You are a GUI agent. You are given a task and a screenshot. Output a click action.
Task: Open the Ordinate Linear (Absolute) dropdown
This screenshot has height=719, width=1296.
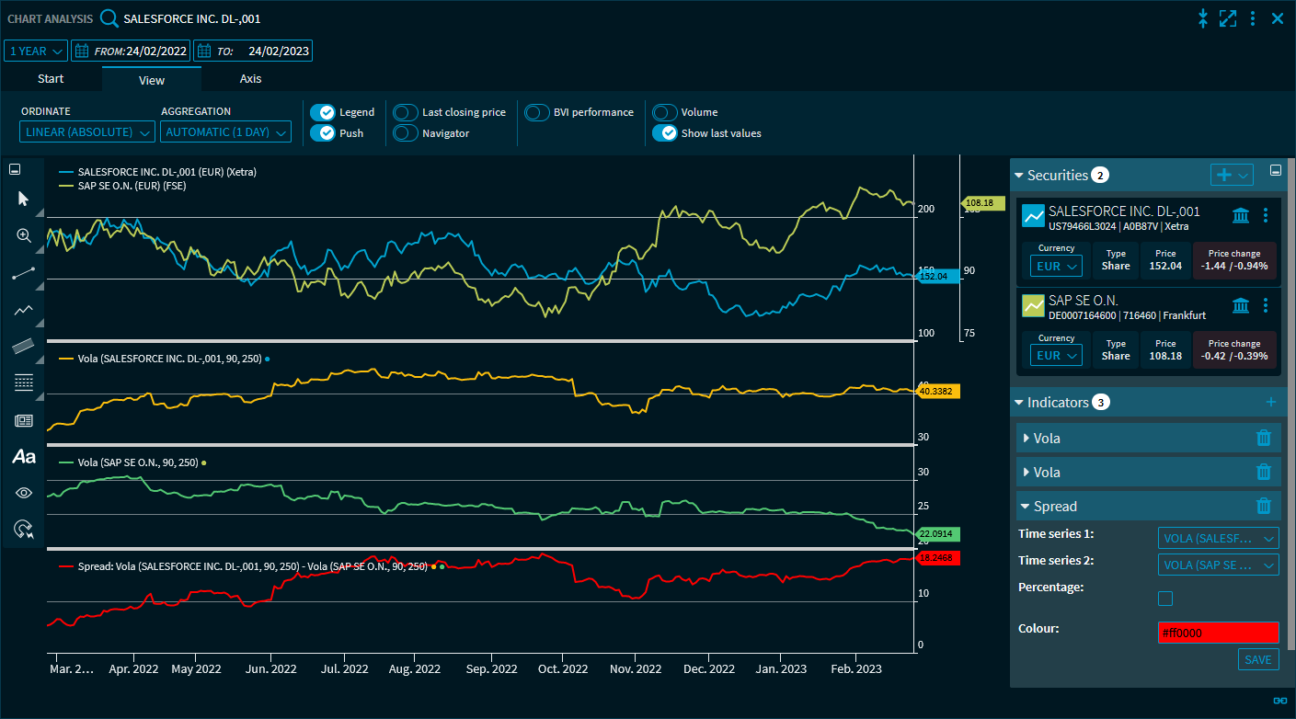[87, 132]
